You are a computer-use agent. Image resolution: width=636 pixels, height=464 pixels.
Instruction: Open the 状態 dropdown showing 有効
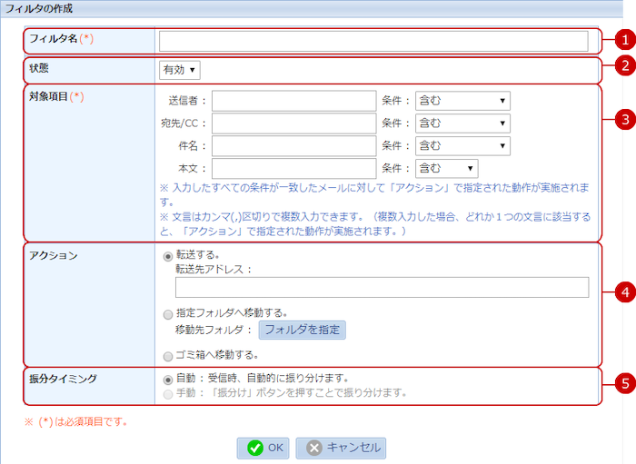tap(180, 70)
